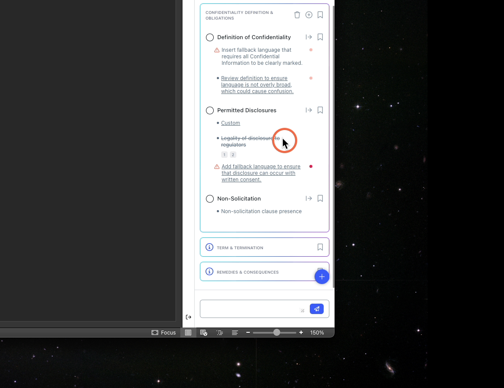Bookmark Definition of Confidentiality item
The image size is (504, 388).
[320, 37]
